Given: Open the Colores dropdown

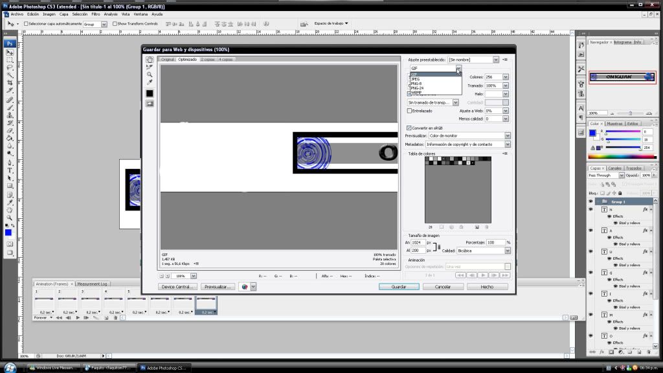Looking at the screenshot, I should [505, 77].
